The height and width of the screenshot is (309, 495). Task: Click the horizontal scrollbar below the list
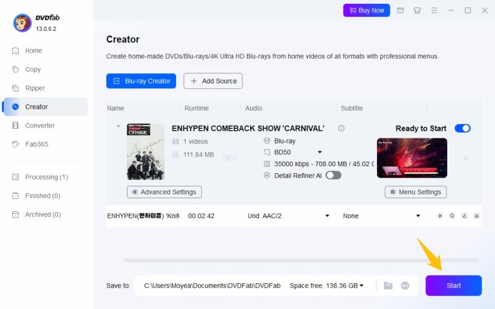click(300, 260)
